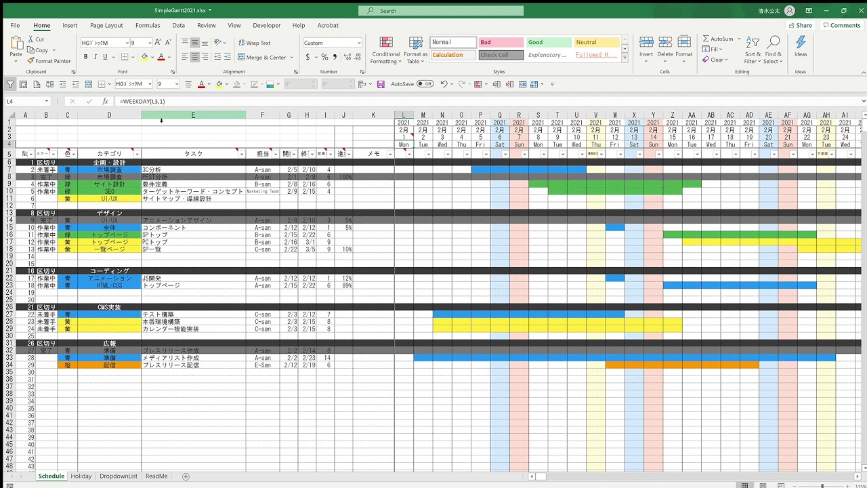Apply bold formatting in the ribbon
Screen dimensions: 867x488
(x=85, y=57)
